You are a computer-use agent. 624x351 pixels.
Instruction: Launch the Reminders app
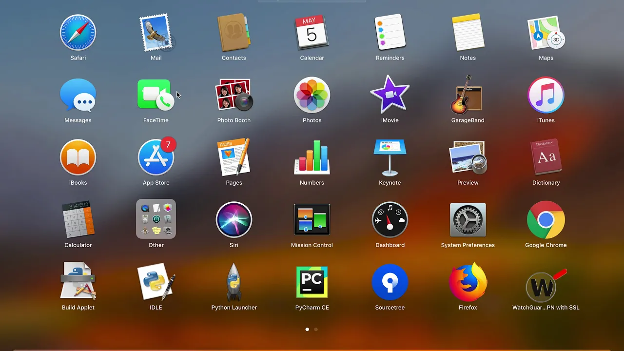click(x=390, y=33)
